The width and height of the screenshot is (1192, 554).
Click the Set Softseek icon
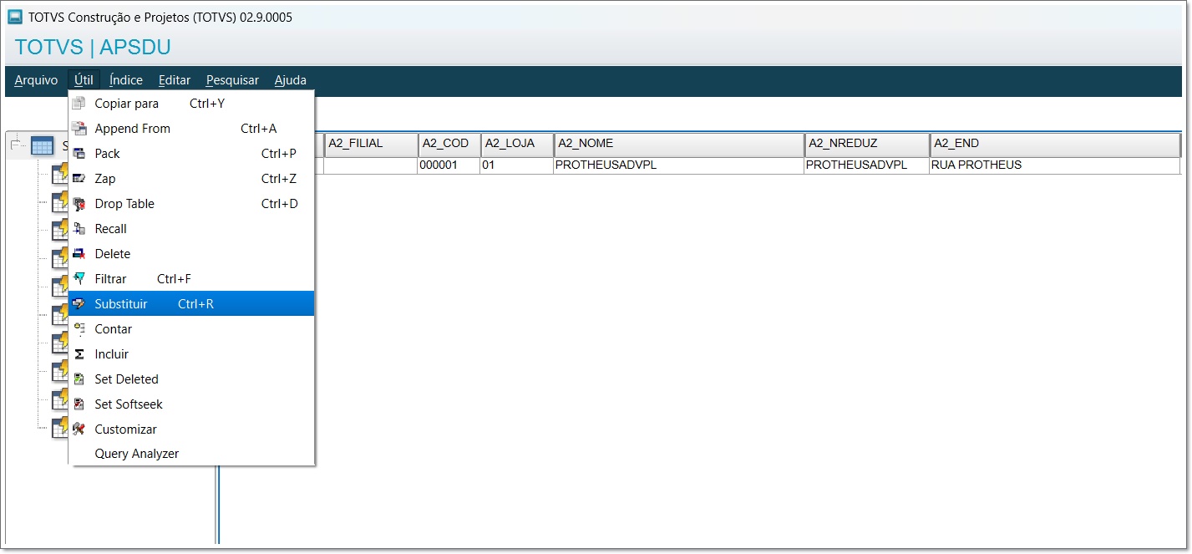pyautogui.click(x=79, y=404)
